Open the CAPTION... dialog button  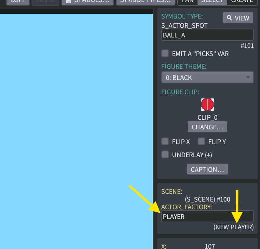(x=208, y=169)
